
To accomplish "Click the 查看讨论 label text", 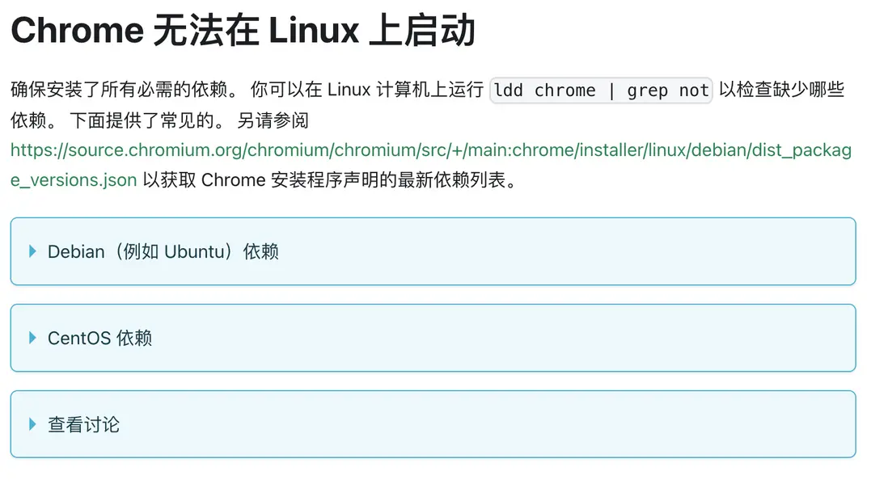I will click(83, 424).
